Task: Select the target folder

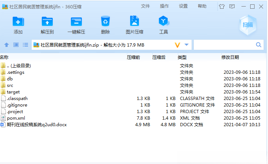Action: [x=133, y=92]
